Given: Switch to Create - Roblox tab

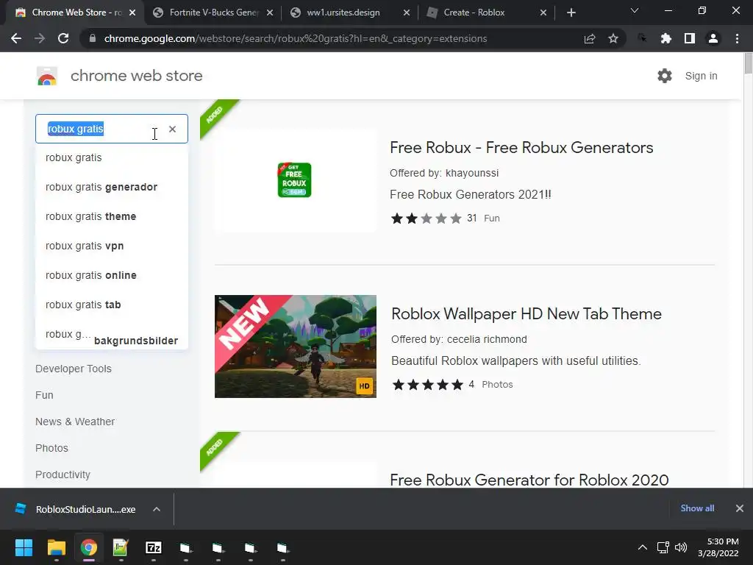Looking at the screenshot, I should click(x=486, y=13).
